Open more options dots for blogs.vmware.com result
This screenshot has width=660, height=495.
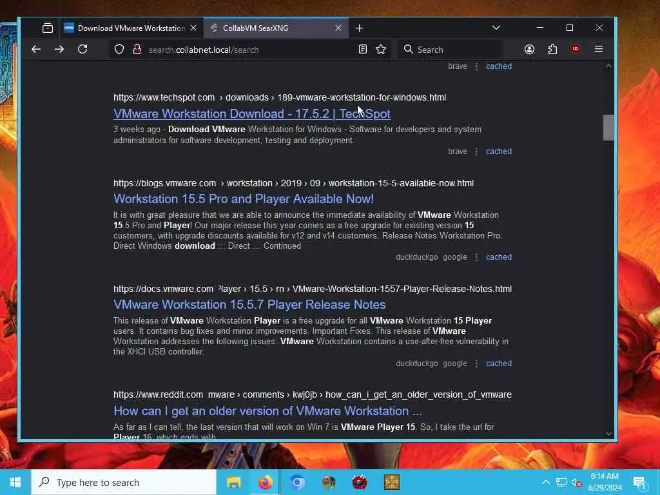pos(476,257)
